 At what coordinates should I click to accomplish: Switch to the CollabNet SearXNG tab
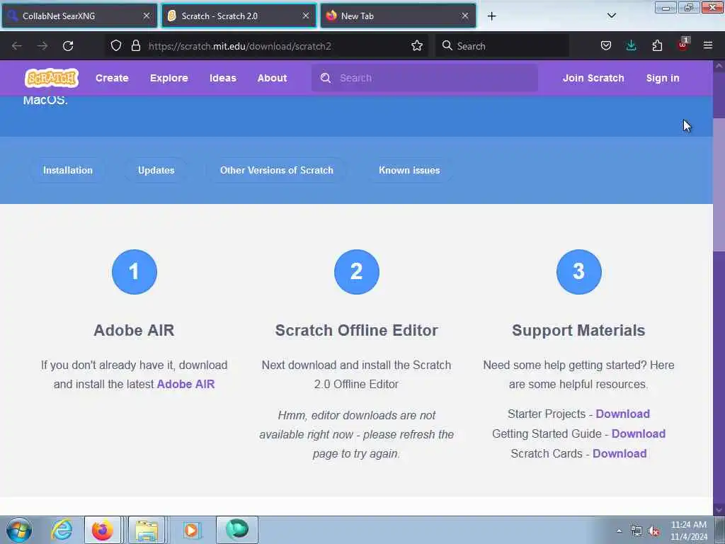(x=79, y=16)
